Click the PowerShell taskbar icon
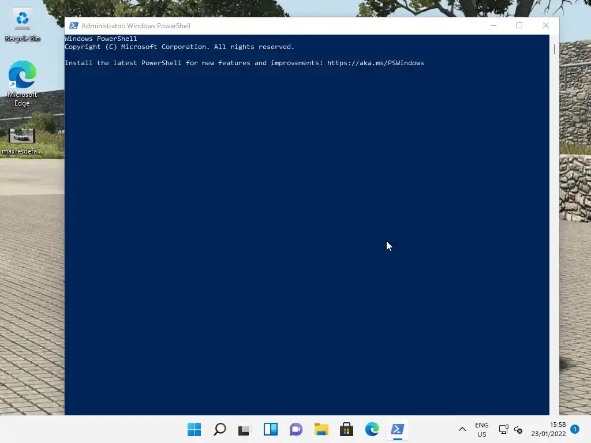The height and width of the screenshot is (443, 591). coord(397,429)
